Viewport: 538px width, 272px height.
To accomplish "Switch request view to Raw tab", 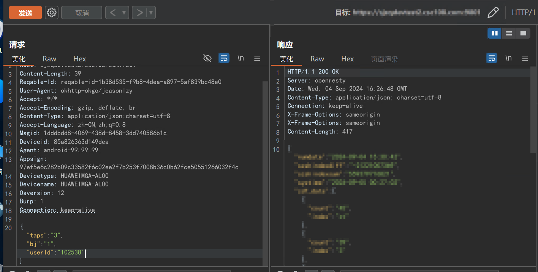I will 49,59.
